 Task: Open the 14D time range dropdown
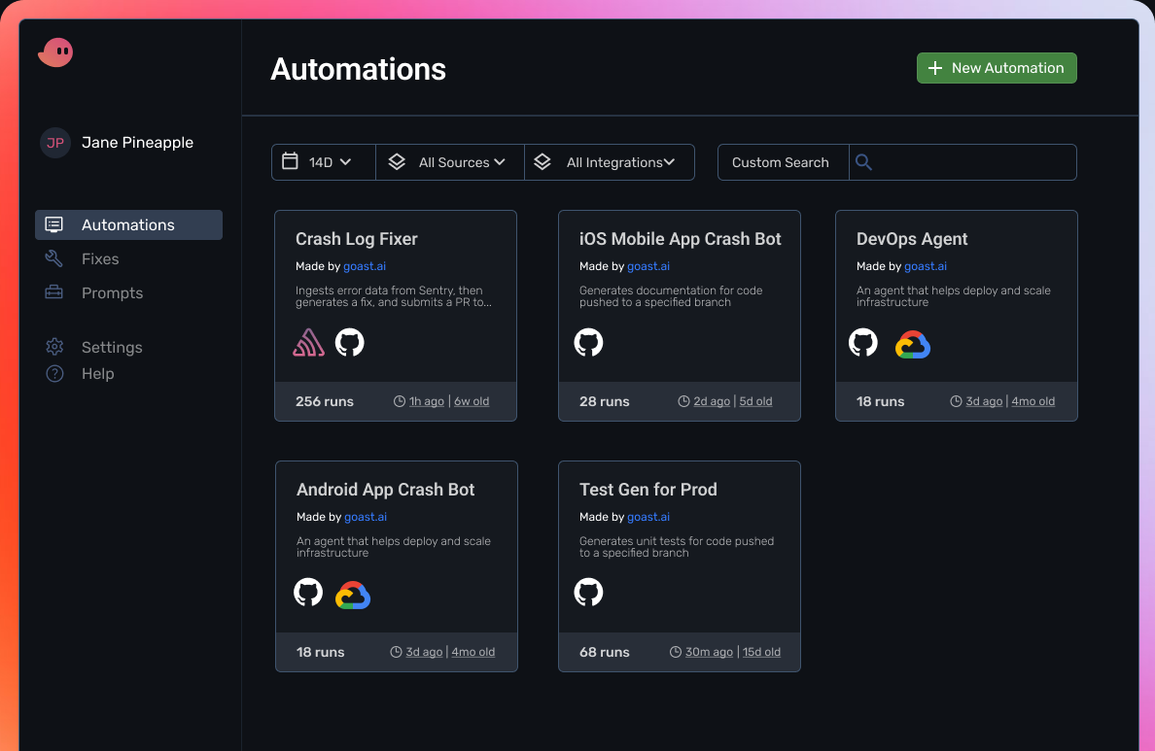[323, 162]
